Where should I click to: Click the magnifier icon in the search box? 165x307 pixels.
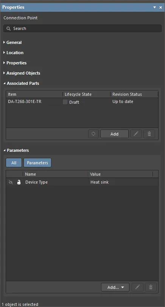(8, 29)
